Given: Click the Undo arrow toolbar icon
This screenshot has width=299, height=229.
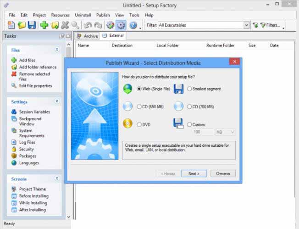Looking at the screenshot, I should point(88,25).
